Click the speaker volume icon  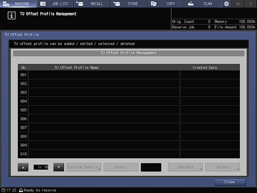coord(238,3)
